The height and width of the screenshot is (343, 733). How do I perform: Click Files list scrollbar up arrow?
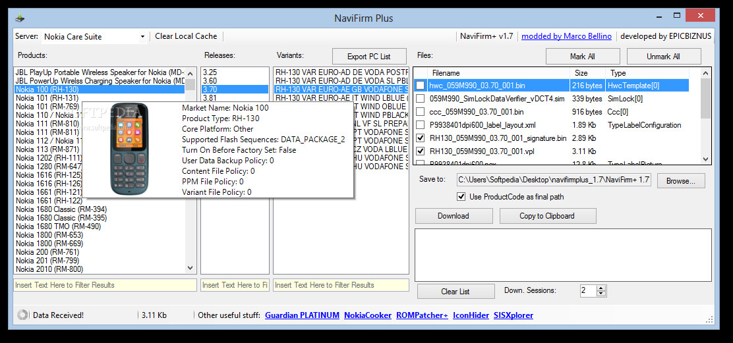tap(705, 73)
